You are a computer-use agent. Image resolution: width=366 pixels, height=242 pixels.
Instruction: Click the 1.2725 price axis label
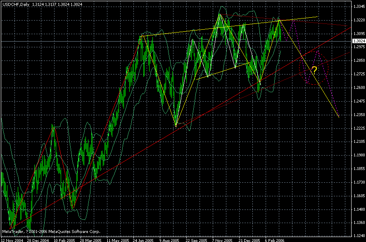[359, 74]
